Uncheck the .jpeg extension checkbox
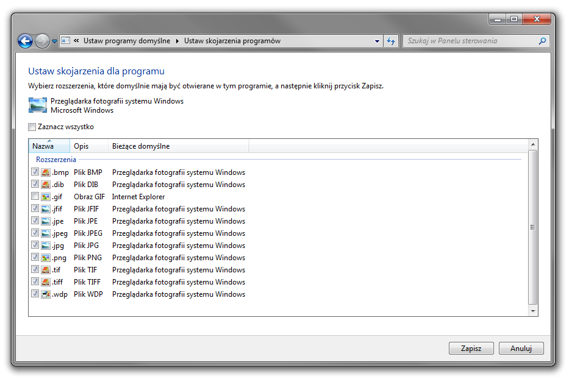The width and height of the screenshot is (569, 379). (x=35, y=233)
